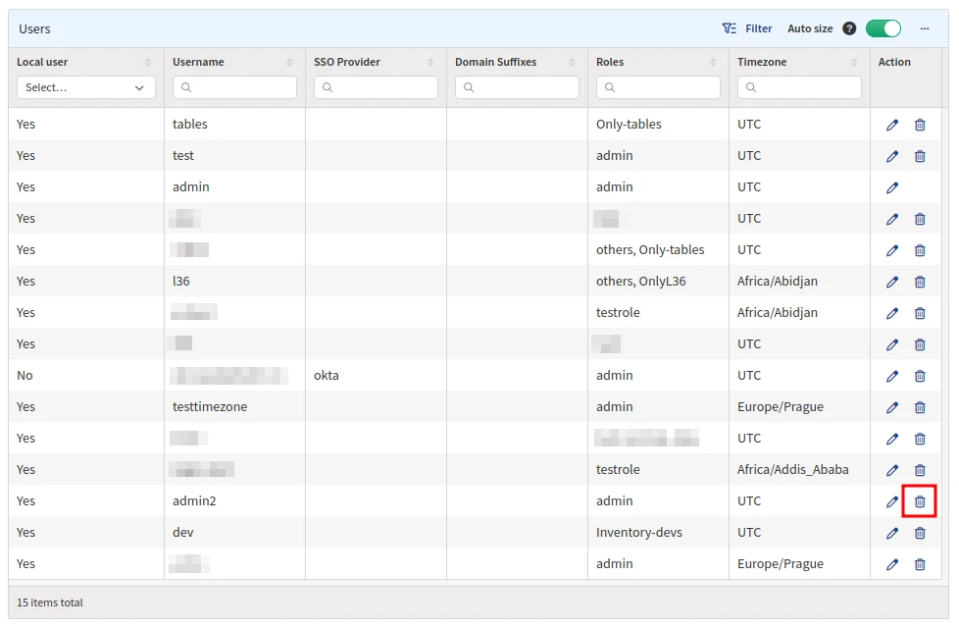The width and height of the screenshot is (959, 629).
Task: Delete the 'test' user via trash icon
Action: click(x=920, y=156)
